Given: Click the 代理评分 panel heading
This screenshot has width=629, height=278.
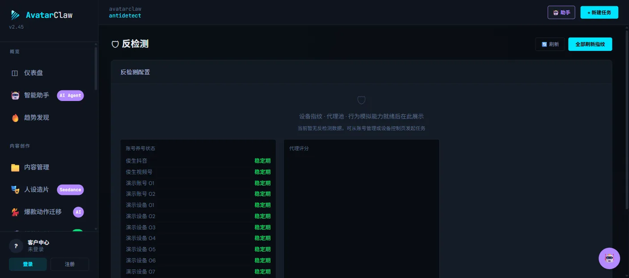Looking at the screenshot, I should [x=299, y=148].
